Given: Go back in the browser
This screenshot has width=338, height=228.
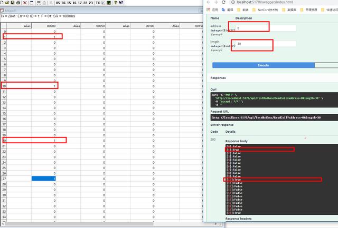Looking at the screenshot, I should pyautogui.click(x=208, y=2).
